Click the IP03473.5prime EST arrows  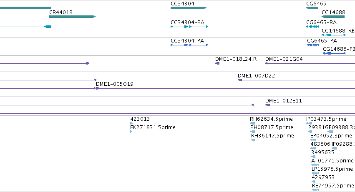tap(309, 123)
